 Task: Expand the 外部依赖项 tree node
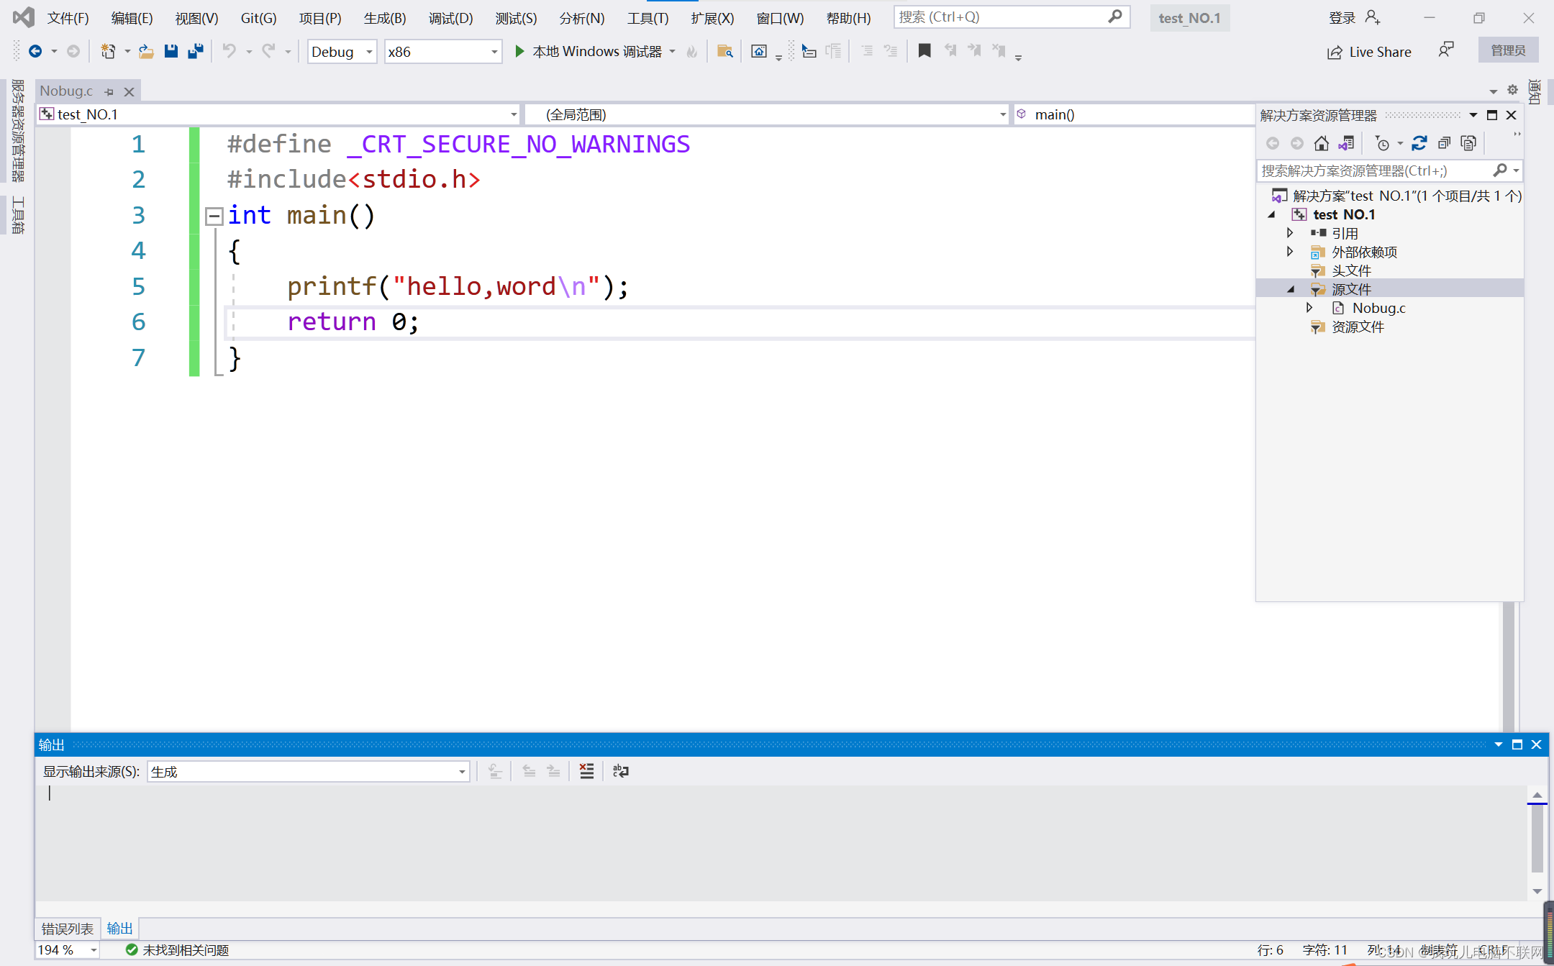point(1290,252)
